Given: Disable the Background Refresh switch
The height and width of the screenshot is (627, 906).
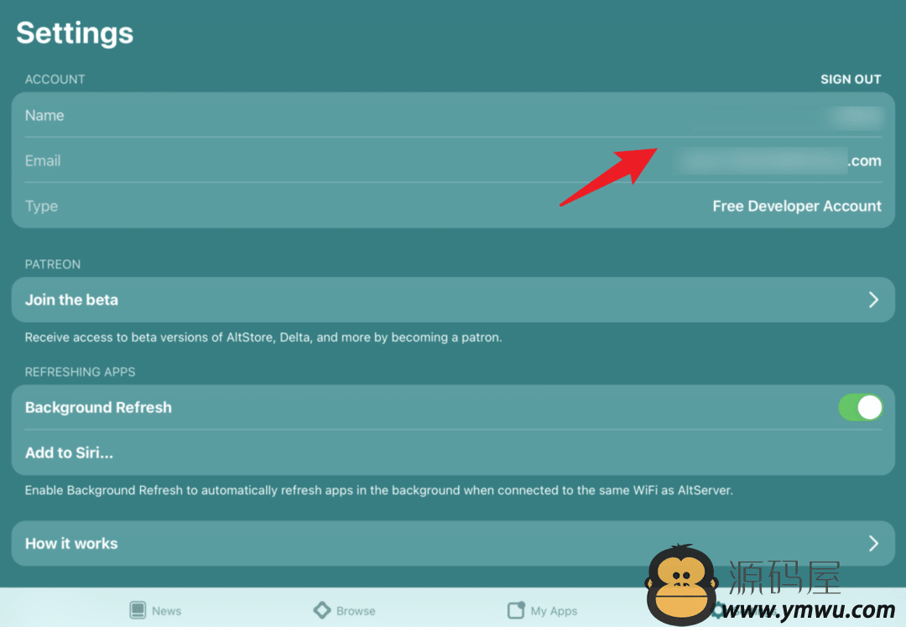Looking at the screenshot, I should coord(861,407).
